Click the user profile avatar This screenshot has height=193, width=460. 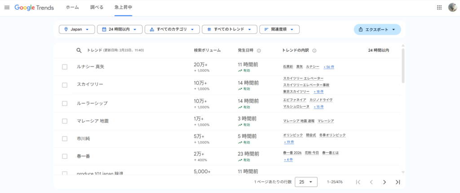click(452, 8)
